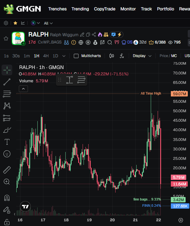Screen dimensions: 190x226
Task: Open the Track menu
Action: click(146, 9)
